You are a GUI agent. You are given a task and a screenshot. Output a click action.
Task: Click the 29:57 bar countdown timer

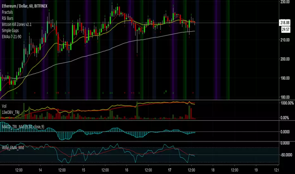coord(286,29)
